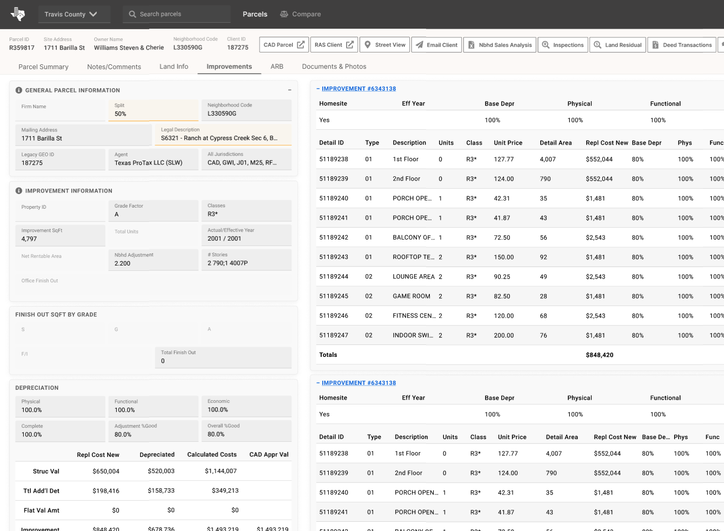Click the Legal Description field
Image resolution: width=724 pixels, height=531 pixels.
(x=223, y=135)
